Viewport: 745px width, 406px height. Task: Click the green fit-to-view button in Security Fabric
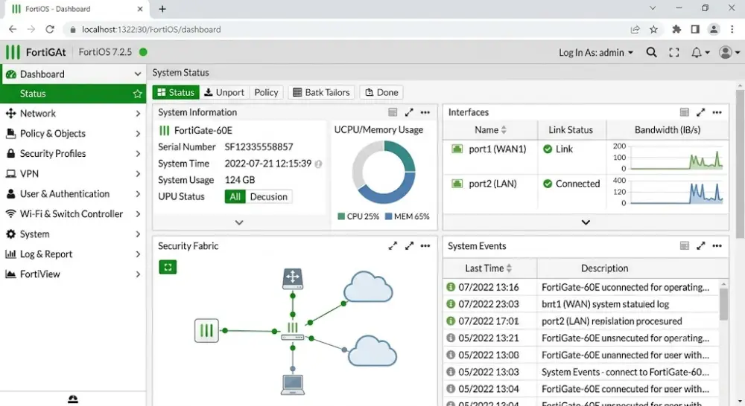[x=168, y=267]
